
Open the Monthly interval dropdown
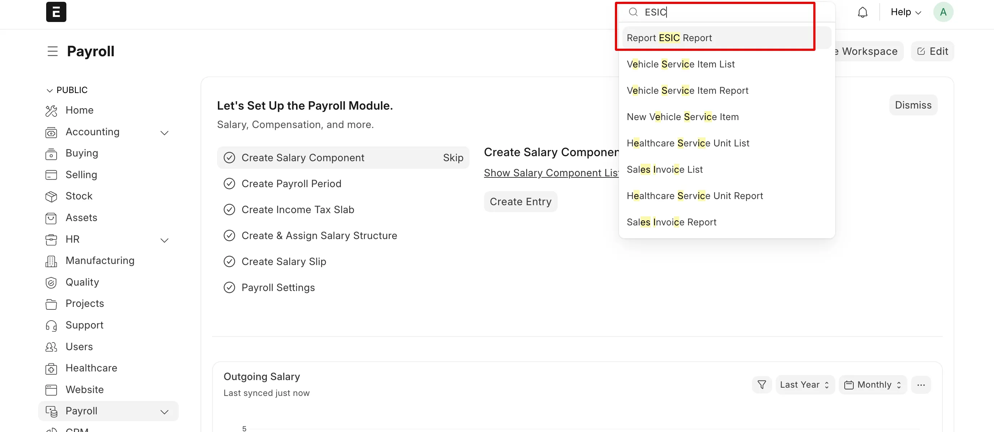tap(873, 384)
